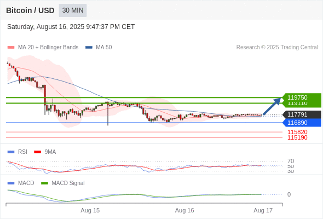
Task: Click the 115820 support level label
Action: [297, 132]
